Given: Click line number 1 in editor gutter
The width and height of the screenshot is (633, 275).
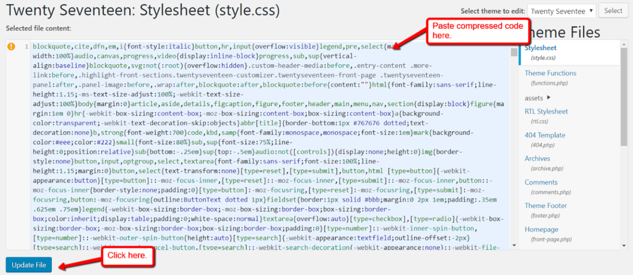Looking at the screenshot, I should pyautogui.click(x=26, y=47).
